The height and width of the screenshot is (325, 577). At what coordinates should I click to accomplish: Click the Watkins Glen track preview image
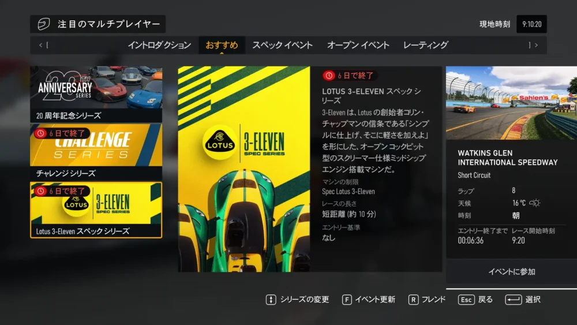tap(511, 103)
